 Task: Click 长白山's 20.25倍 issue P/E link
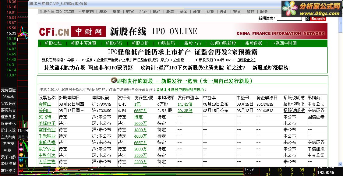[185, 111]
